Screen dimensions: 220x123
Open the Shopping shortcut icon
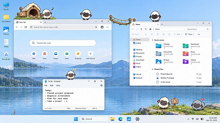78,54
